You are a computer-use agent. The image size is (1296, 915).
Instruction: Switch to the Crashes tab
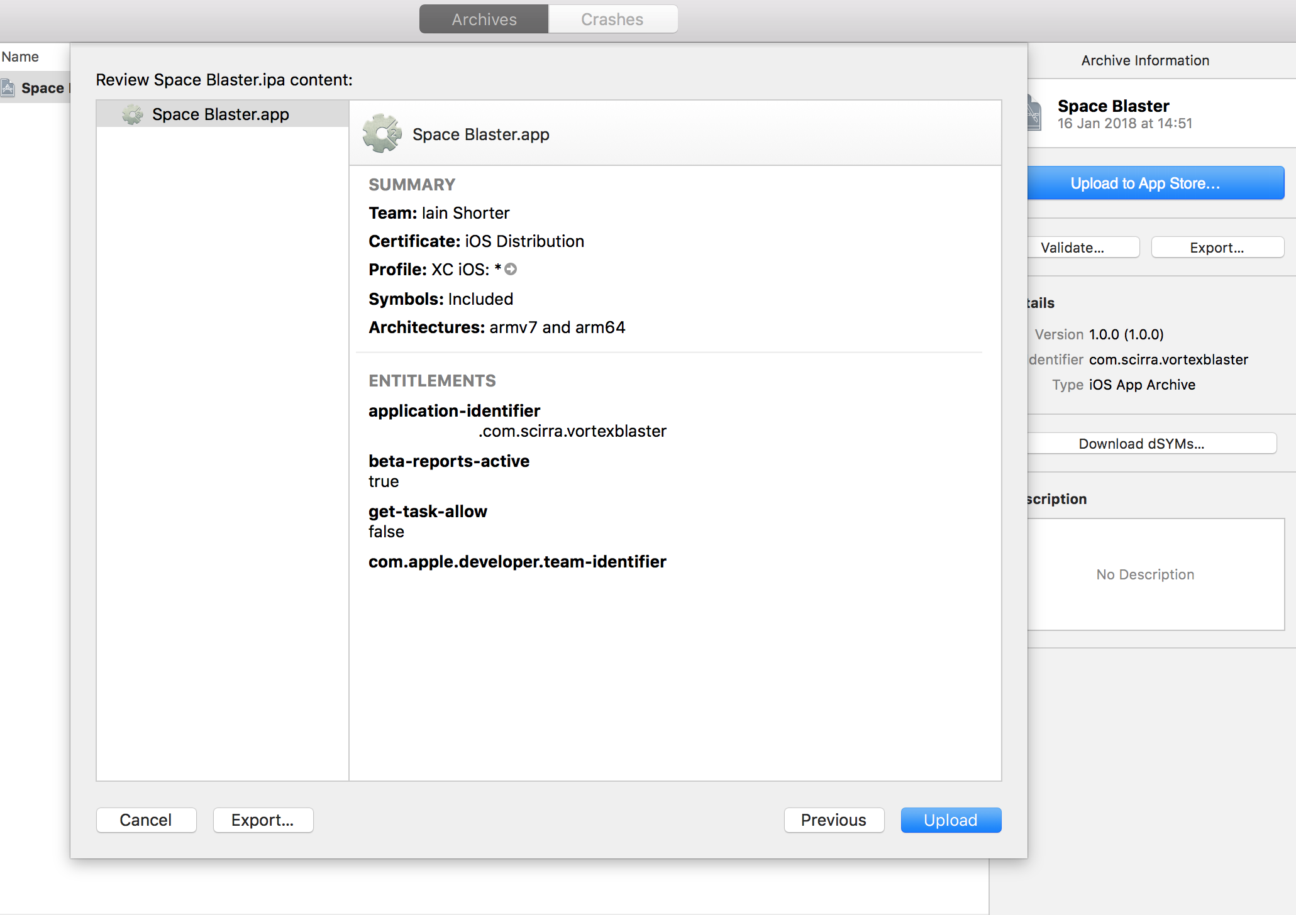(x=612, y=19)
